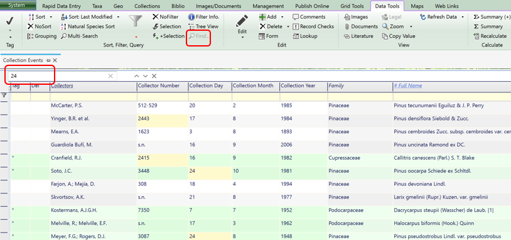Screen dimensions: 511x240
Task: Click the Collectors filter row cell
Action: coord(93,97)
